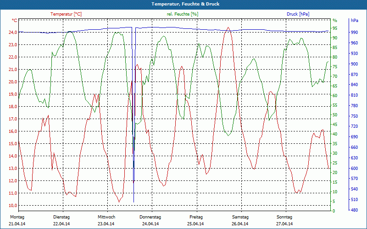Click the date "23.04.14"
Viewport: 367px width, 229px height.
pos(106,224)
